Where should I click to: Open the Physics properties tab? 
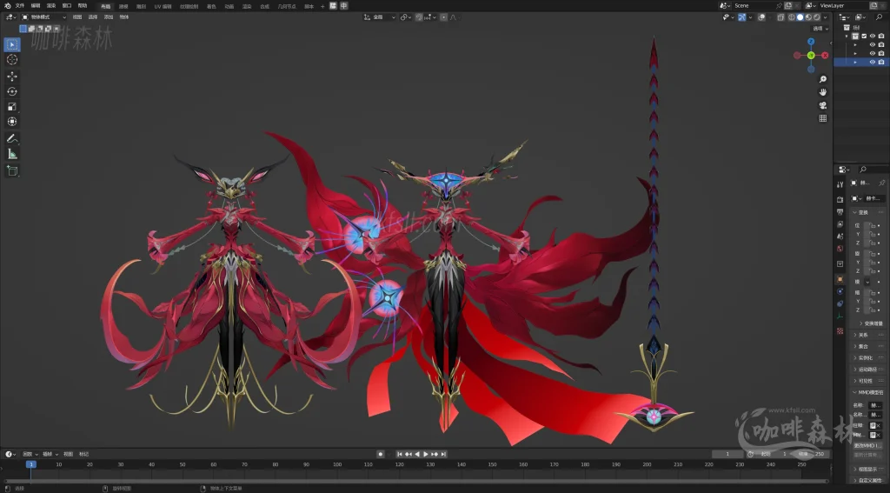coord(840,291)
